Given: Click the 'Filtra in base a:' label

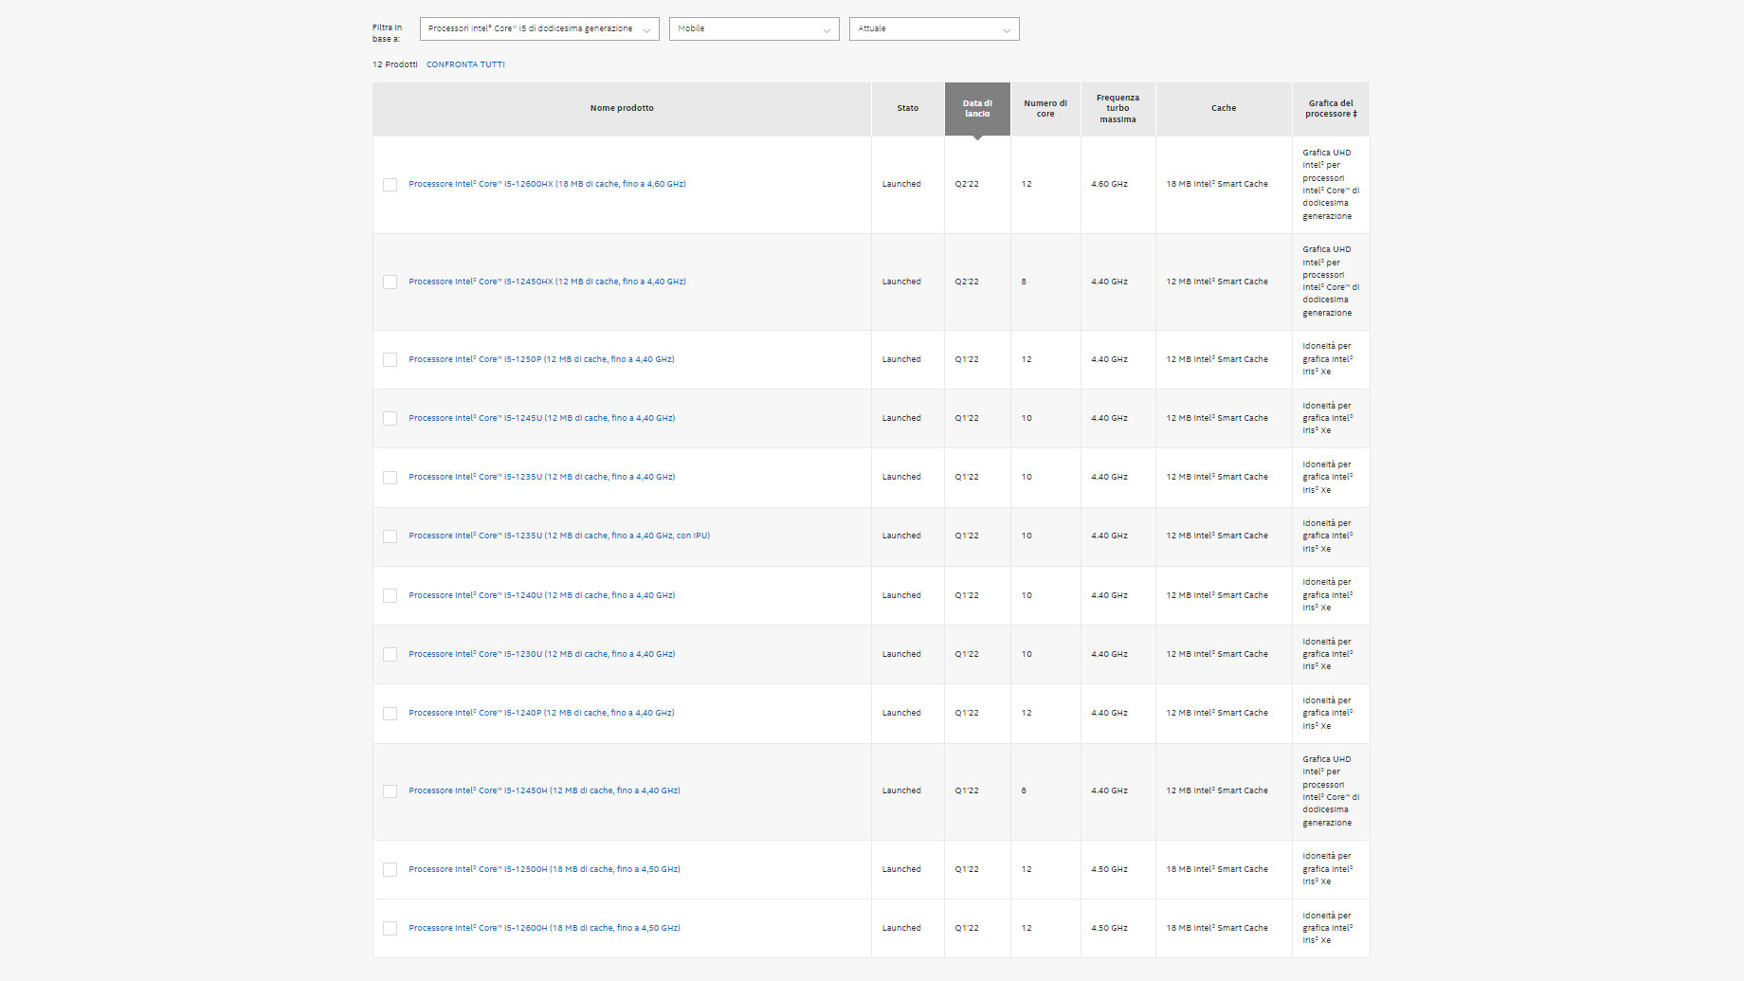Looking at the screenshot, I should tap(387, 33).
